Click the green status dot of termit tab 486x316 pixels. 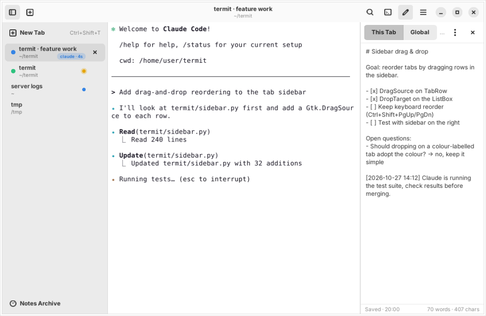(13, 71)
